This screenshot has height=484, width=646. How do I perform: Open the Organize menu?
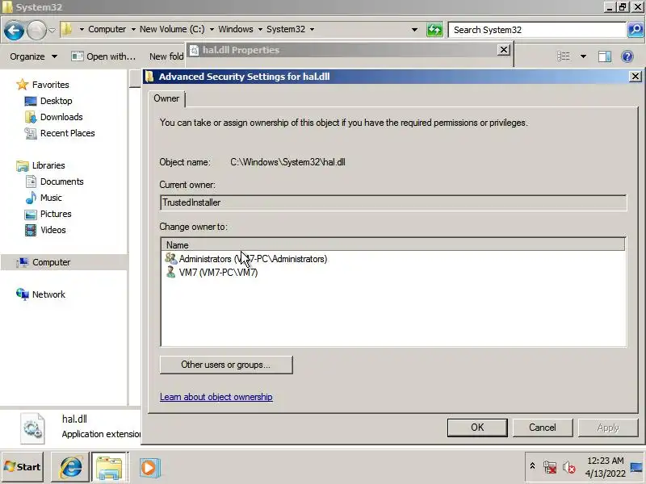coord(34,56)
